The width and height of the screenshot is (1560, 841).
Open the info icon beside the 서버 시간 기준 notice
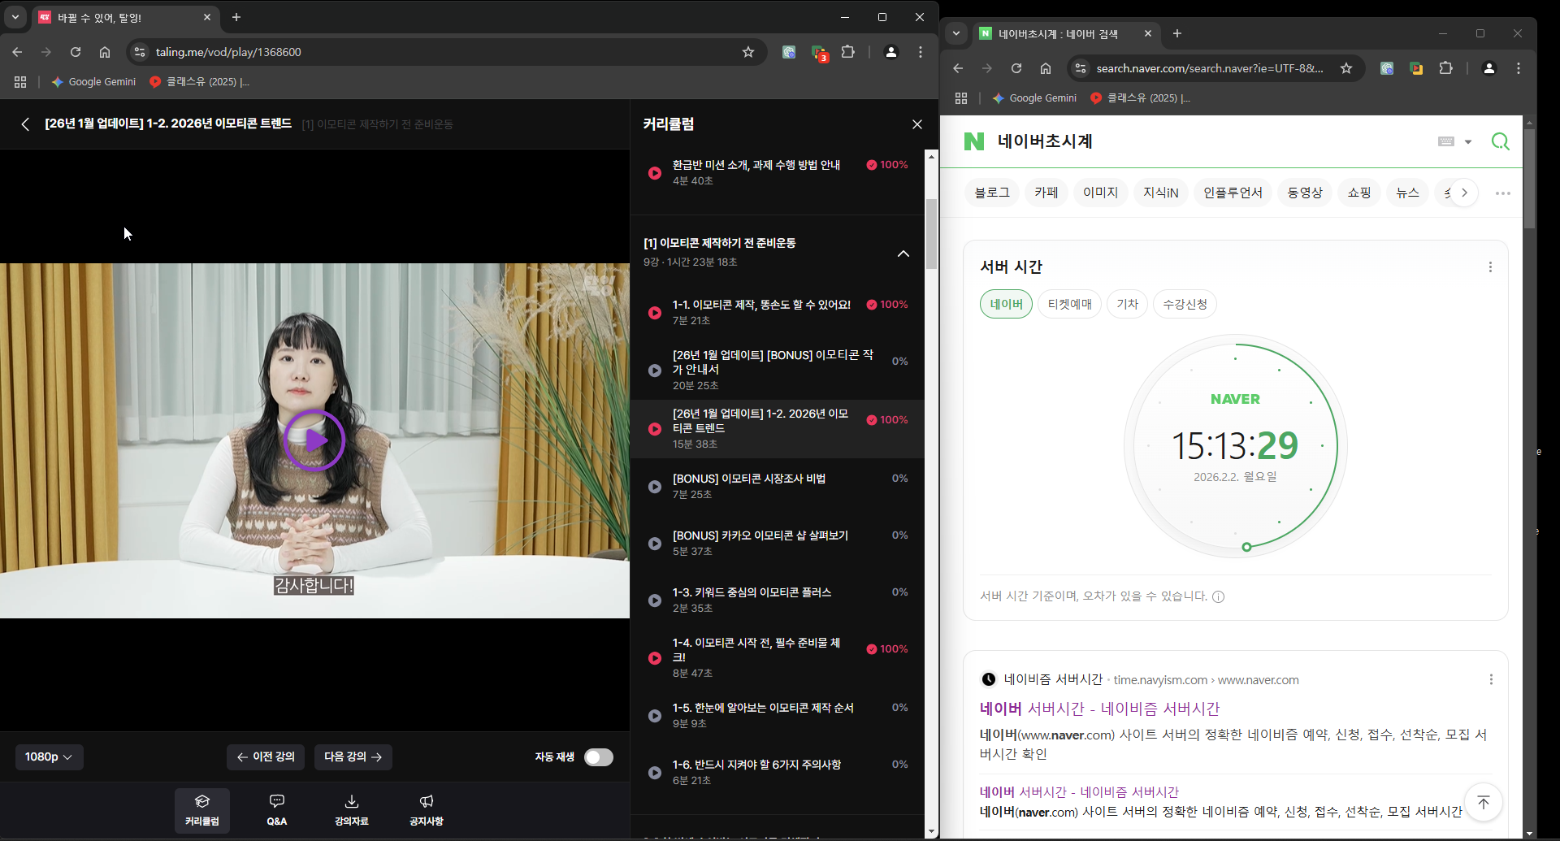click(1218, 596)
